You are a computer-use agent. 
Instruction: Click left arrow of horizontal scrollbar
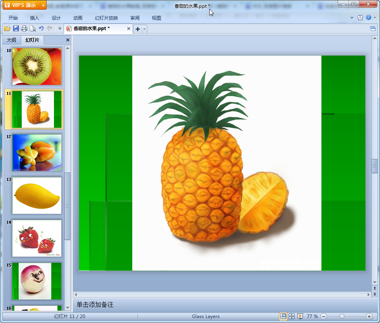[76, 294]
